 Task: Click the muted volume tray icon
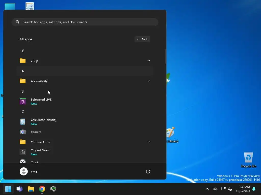click(230, 189)
